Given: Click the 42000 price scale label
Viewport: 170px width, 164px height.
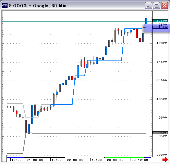Looking at the screenshot, I should (161, 43).
